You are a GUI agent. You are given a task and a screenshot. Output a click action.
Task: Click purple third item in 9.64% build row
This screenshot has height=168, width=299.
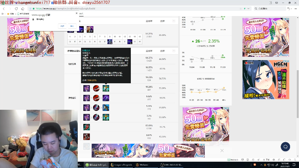106,98
